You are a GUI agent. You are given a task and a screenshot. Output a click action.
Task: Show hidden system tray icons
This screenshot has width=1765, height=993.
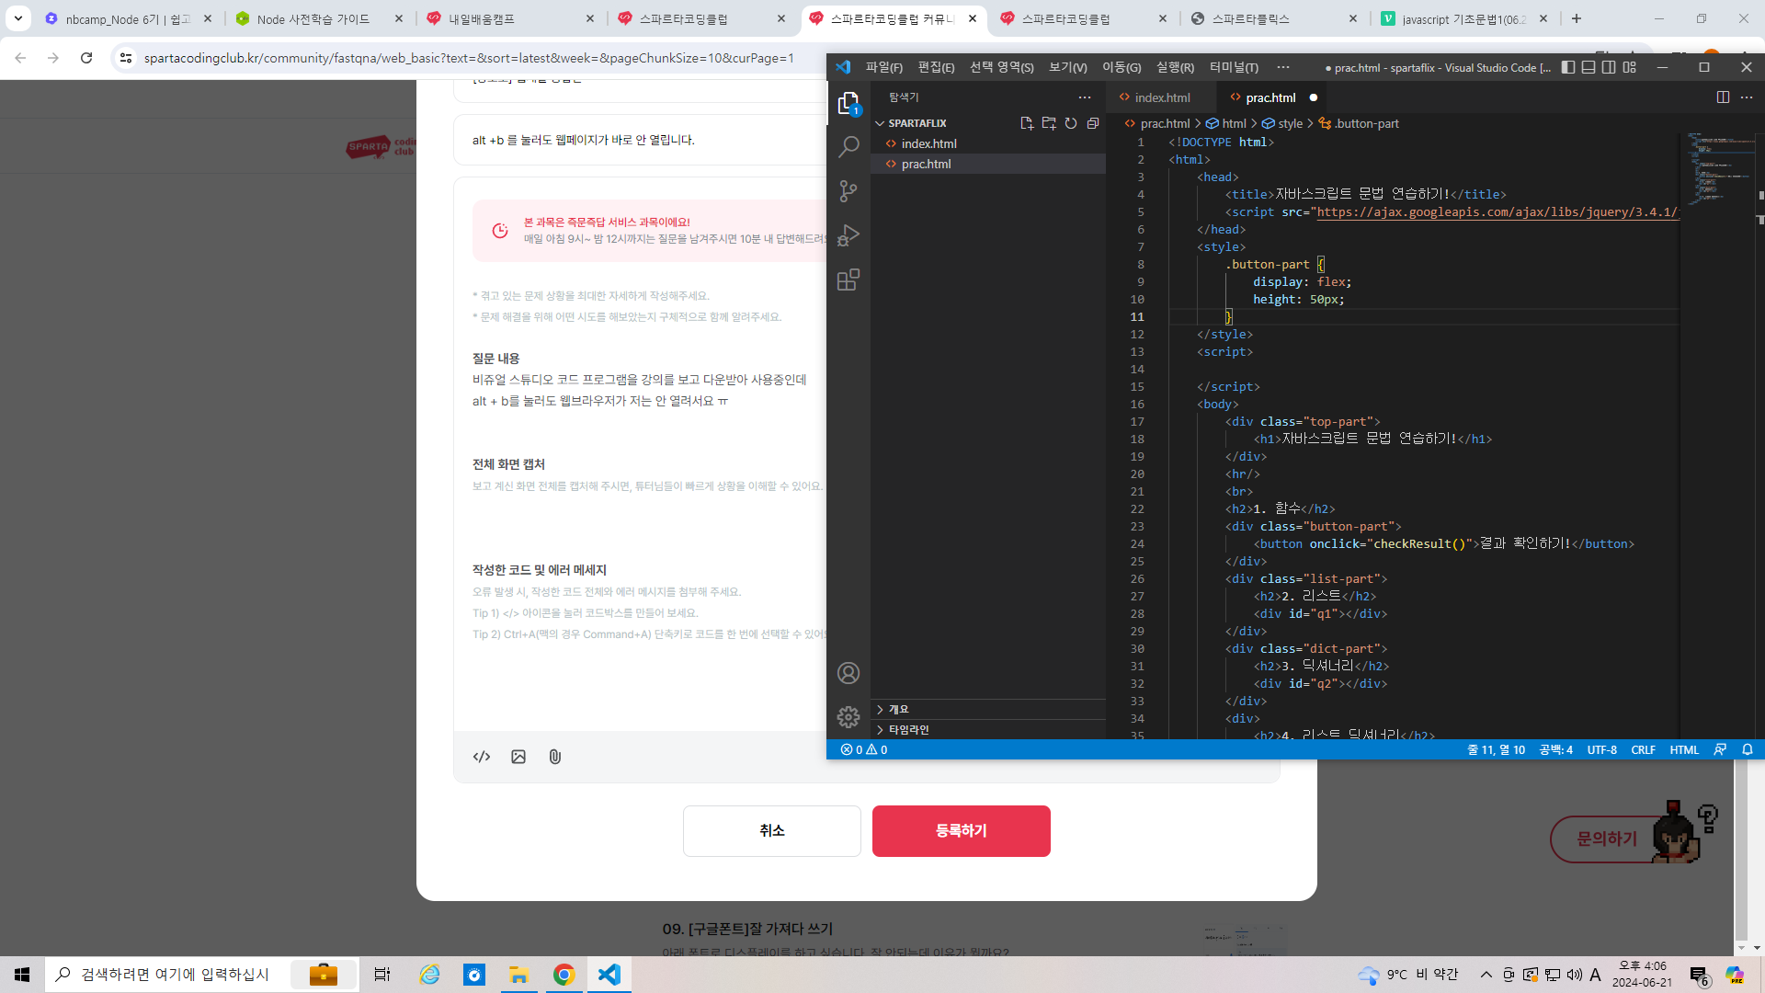coord(1486,975)
